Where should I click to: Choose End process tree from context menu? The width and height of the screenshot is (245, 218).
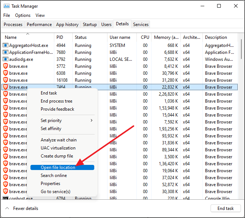click(x=56, y=101)
